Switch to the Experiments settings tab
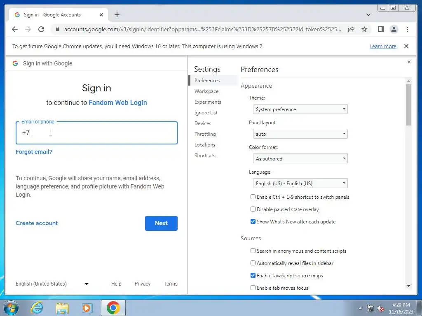 [208, 102]
